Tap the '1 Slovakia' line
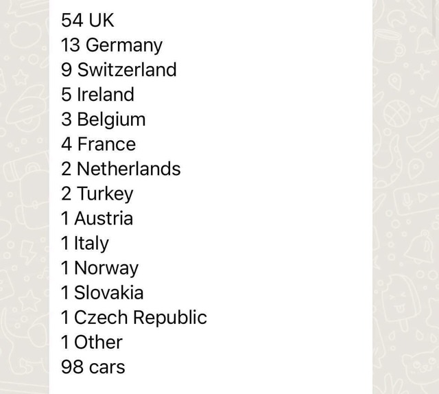This screenshot has width=439, height=394. [x=102, y=292]
